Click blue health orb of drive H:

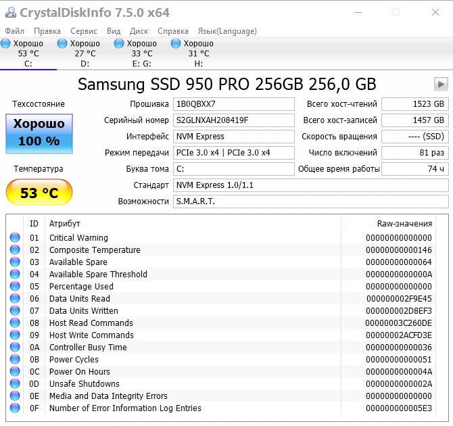point(176,44)
